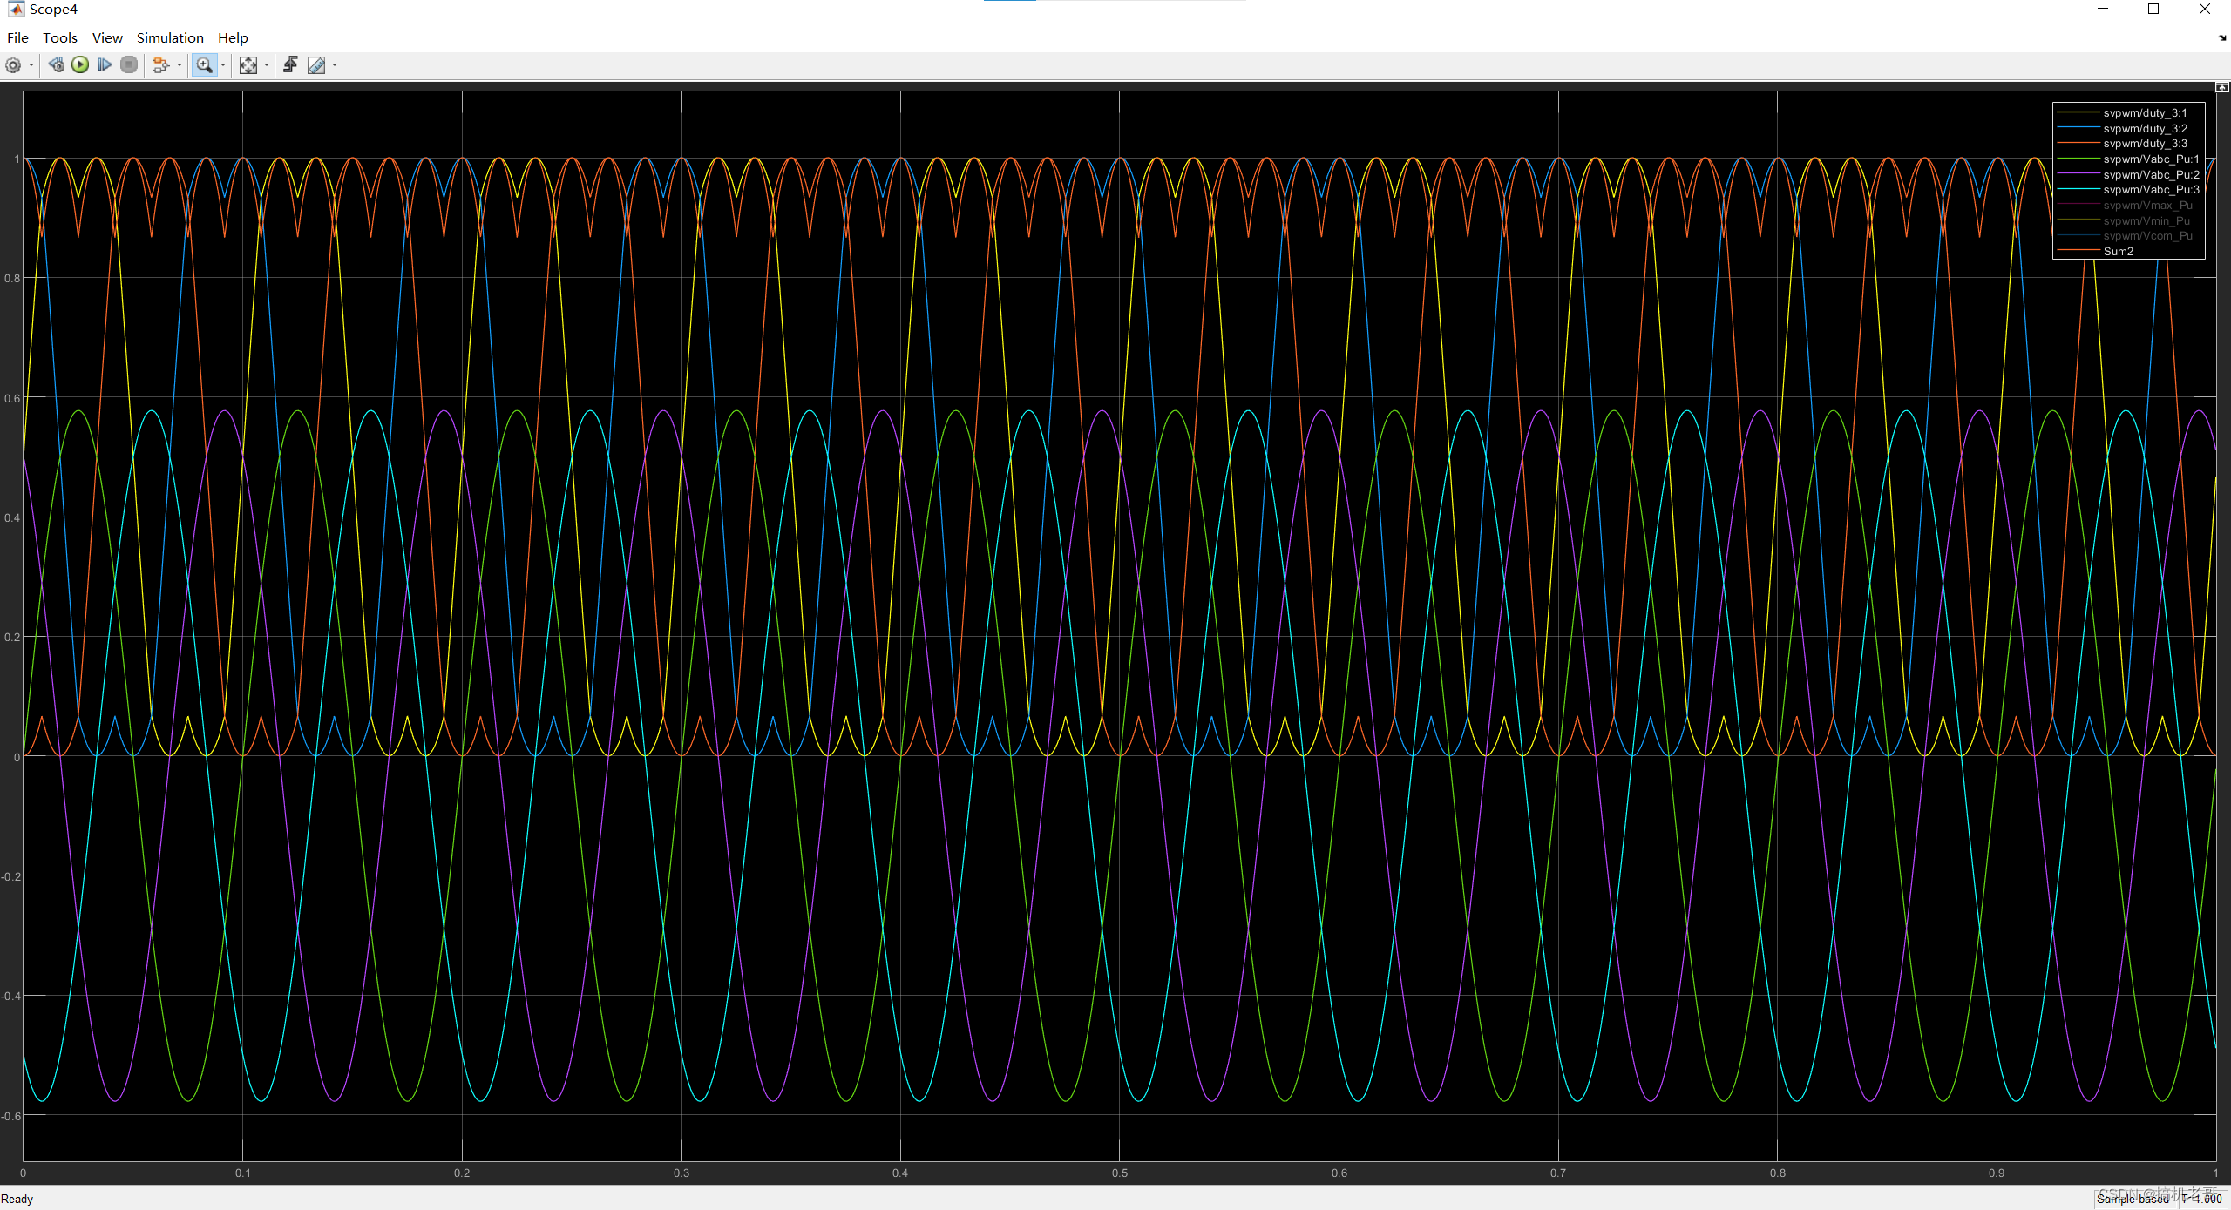
Task: Click the Highlight Simulink Block icon
Action: (x=160, y=65)
